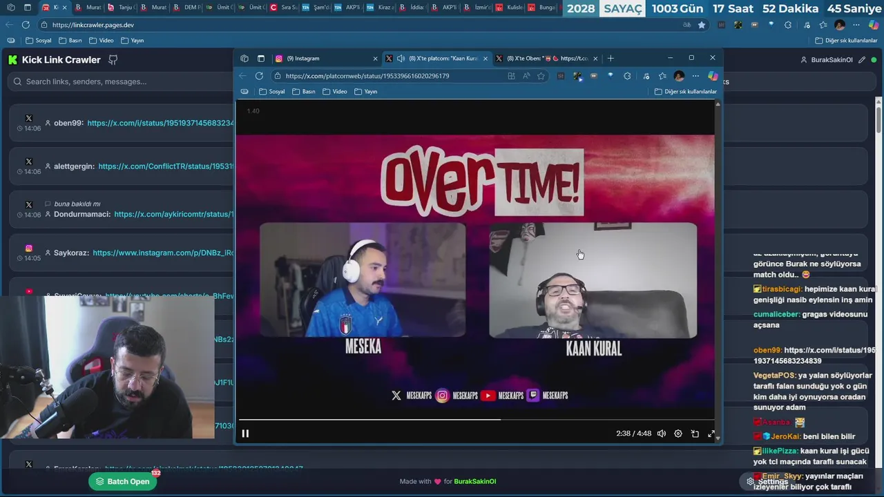Image resolution: width=884 pixels, height=497 pixels.
Task: Switch to the Tanju background browser tab
Action: (121, 8)
